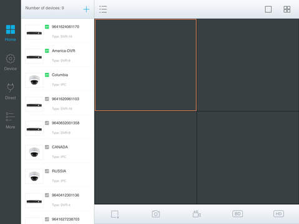Add a new device with plus icon
The height and width of the screenshot is (224, 299).
(x=86, y=9)
